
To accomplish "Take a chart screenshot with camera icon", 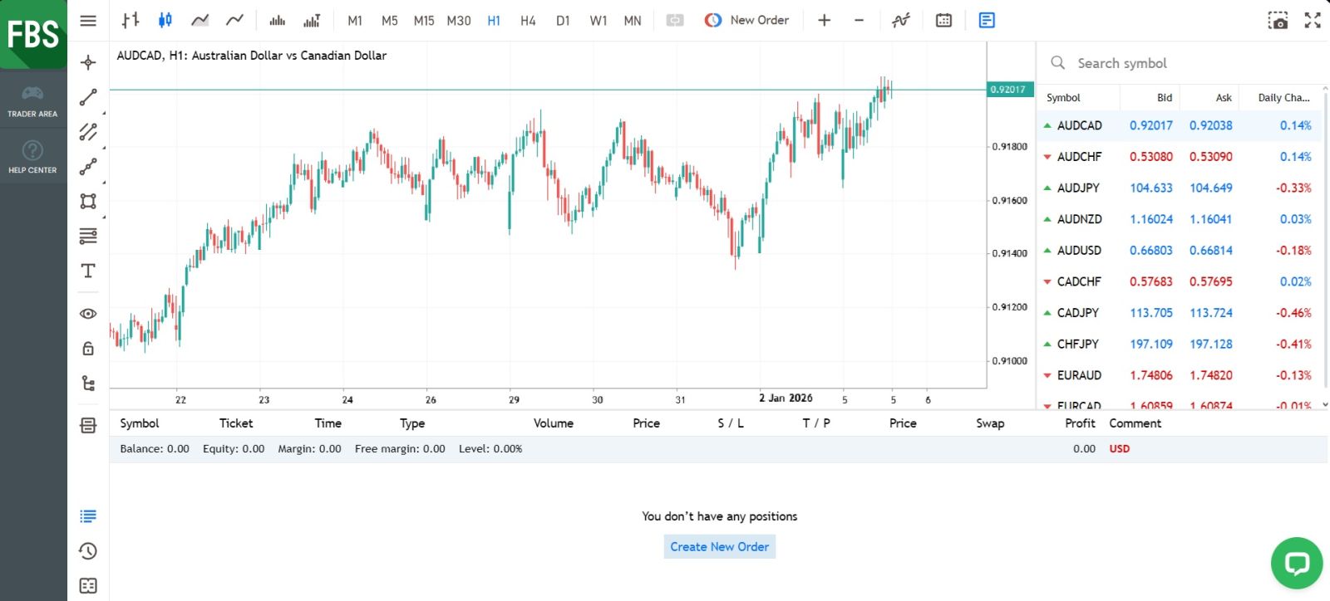I will click(x=1278, y=20).
